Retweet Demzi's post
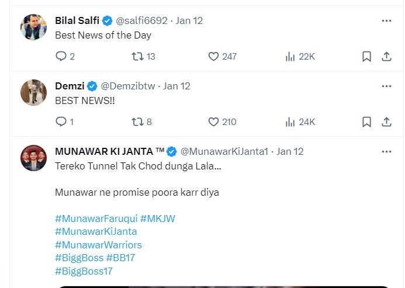This screenshot has width=405, height=288. [137, 122]
